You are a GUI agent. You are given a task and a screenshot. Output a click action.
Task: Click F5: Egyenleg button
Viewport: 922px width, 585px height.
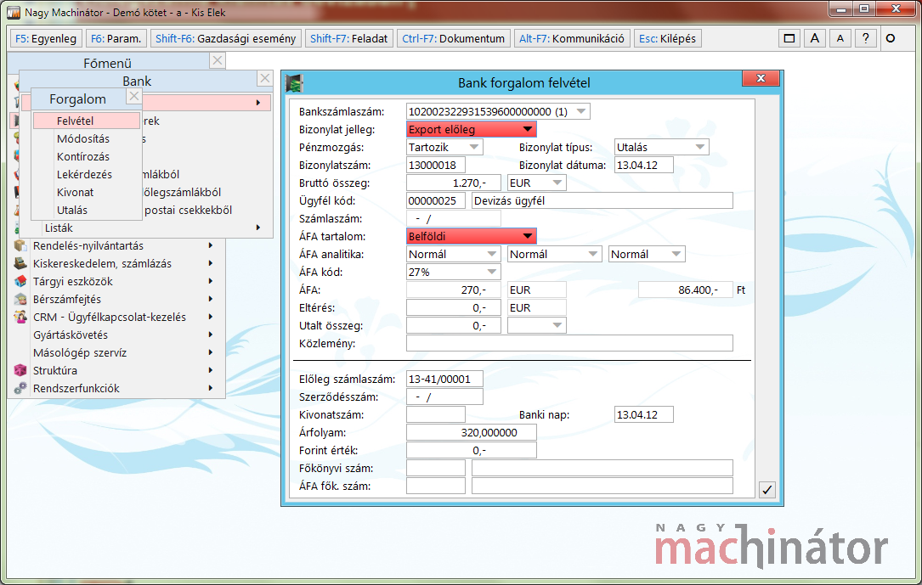[46, 39]
